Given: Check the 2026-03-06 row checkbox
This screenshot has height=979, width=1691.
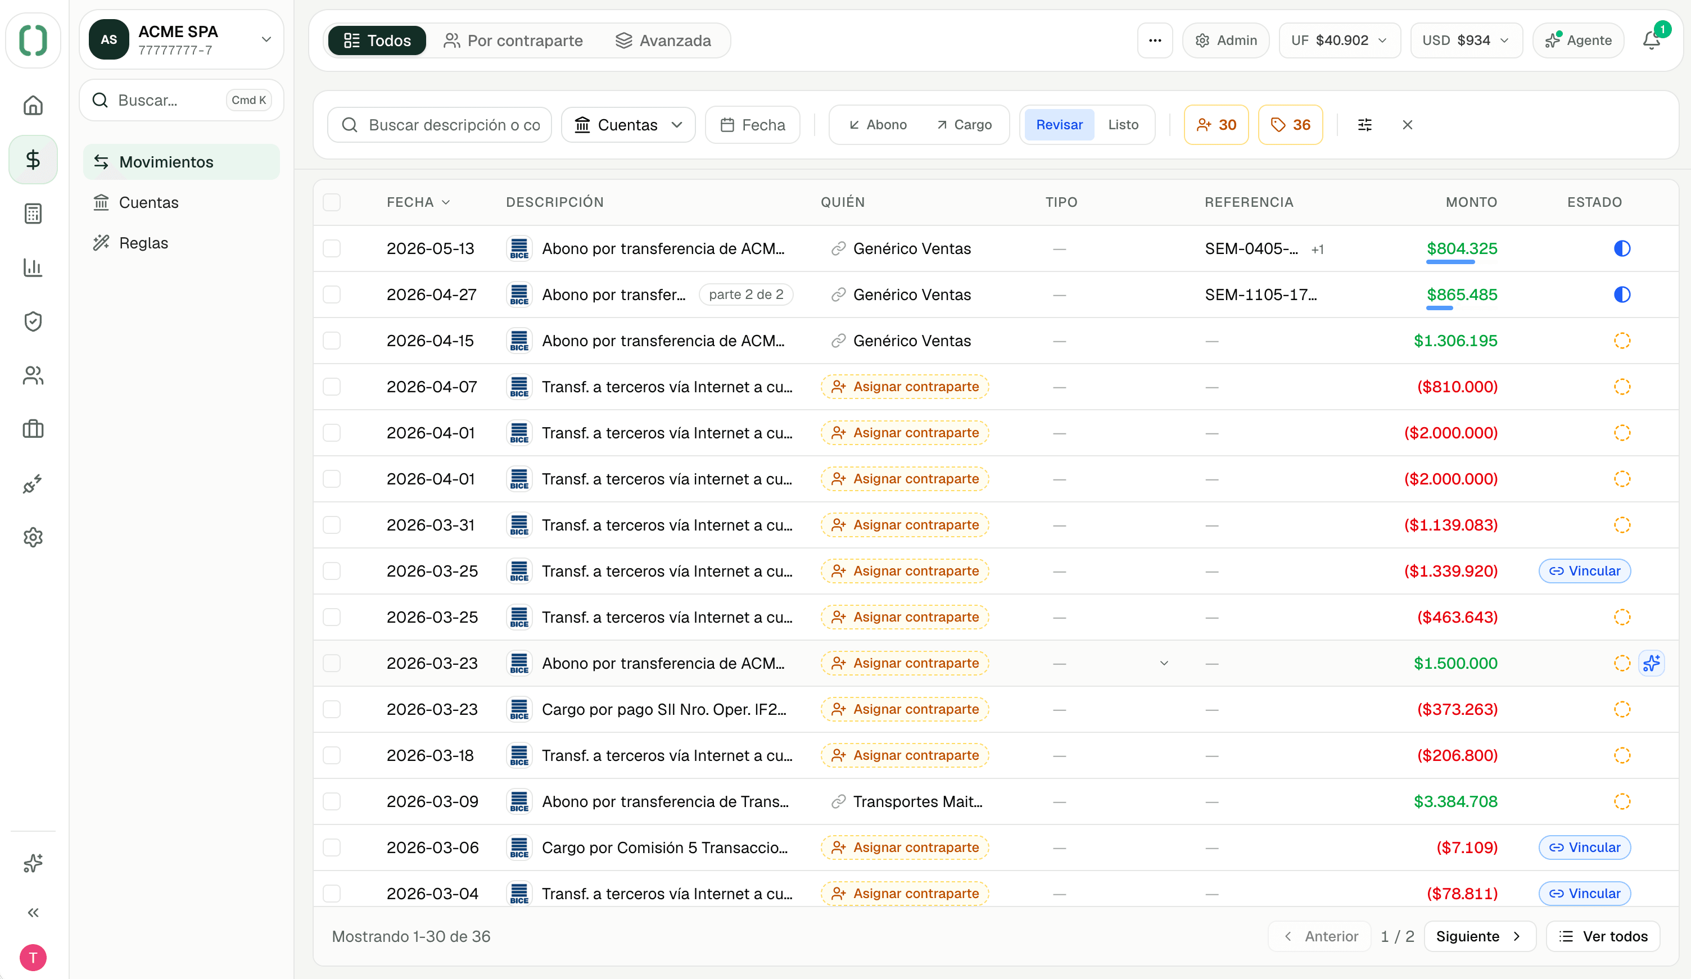Looking at the screenshot, I should click(x=332, y=847).
